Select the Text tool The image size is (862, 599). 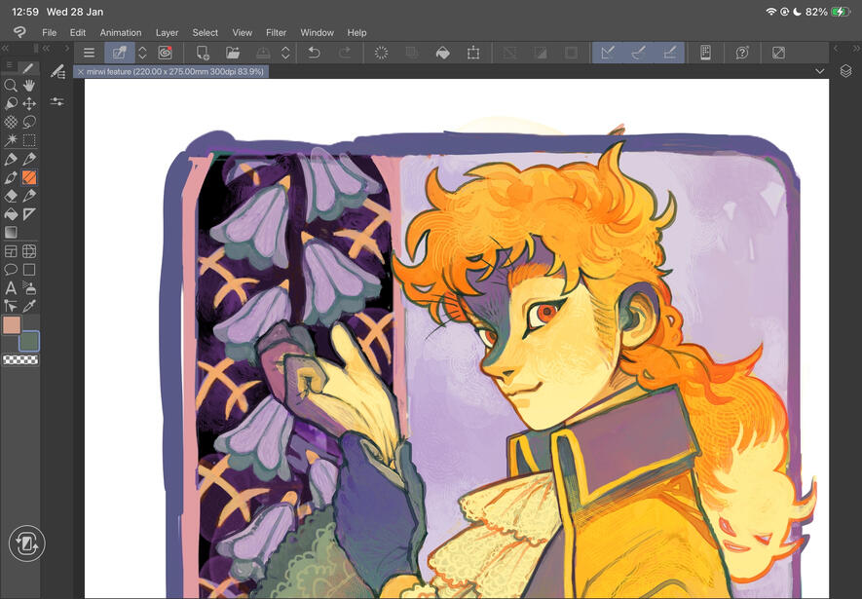[x=11, y=287]
